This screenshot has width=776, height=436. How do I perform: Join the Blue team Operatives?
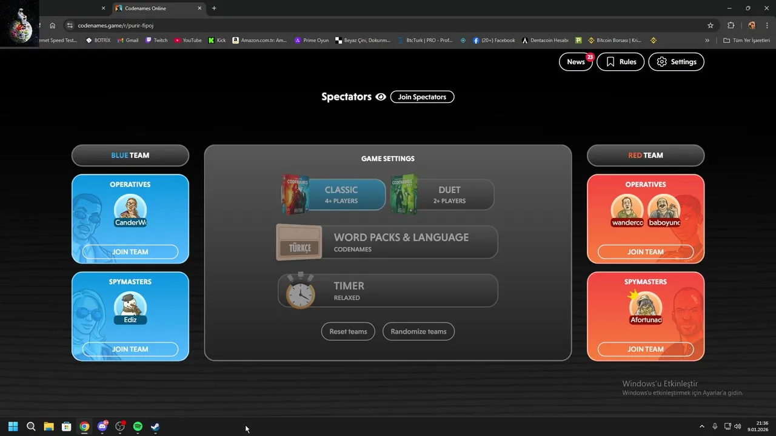[130, 252]
